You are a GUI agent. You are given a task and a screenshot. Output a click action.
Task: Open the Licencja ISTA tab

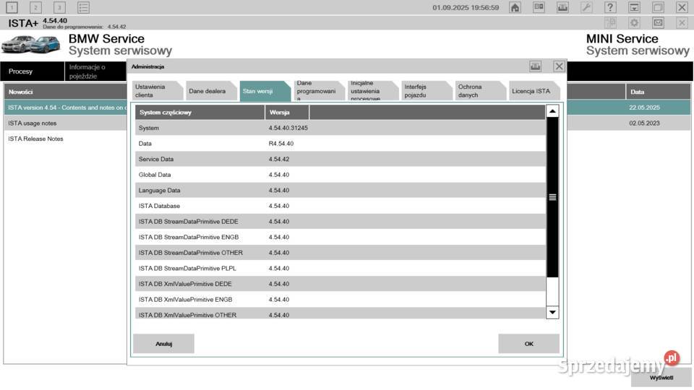[x=534, y=91]
